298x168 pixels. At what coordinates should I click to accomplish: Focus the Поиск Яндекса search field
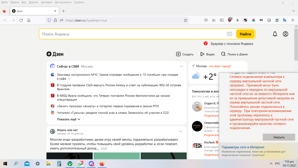pyautogui.click(x=133, y=34)
